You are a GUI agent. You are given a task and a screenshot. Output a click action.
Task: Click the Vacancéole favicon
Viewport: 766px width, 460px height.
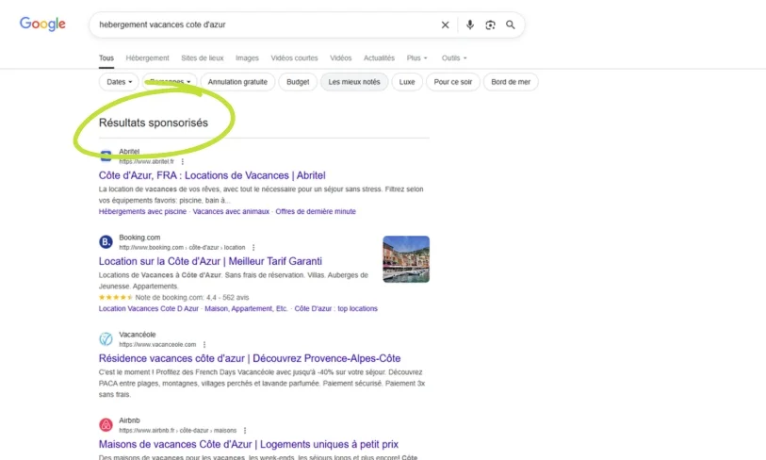click(x=106, y=338)
